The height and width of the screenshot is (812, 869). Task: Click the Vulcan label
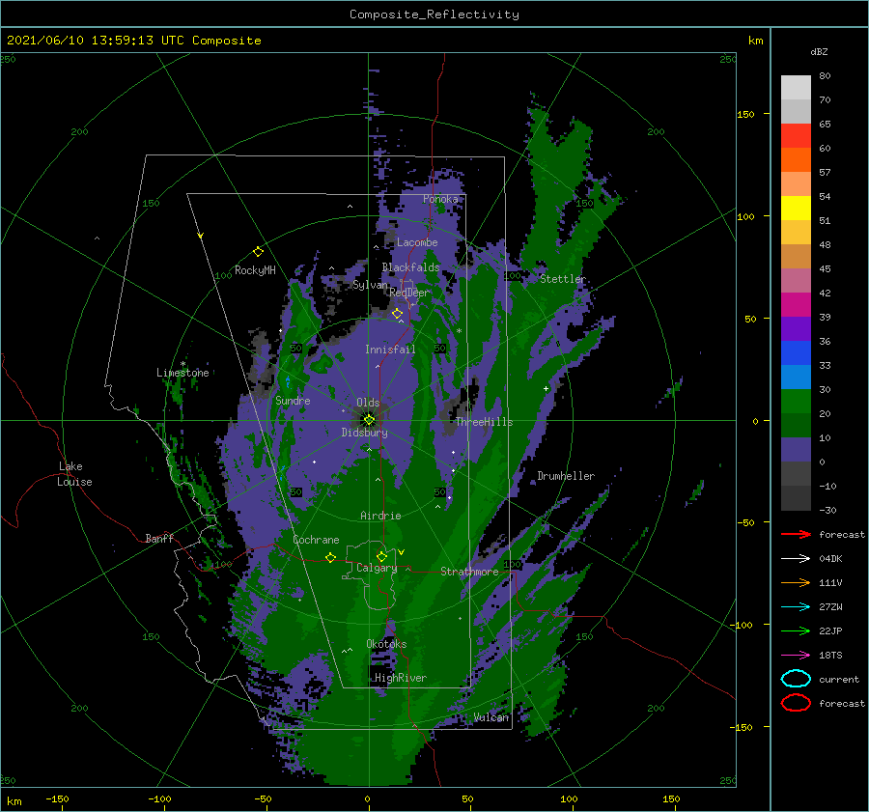click(x=491, y=717)
